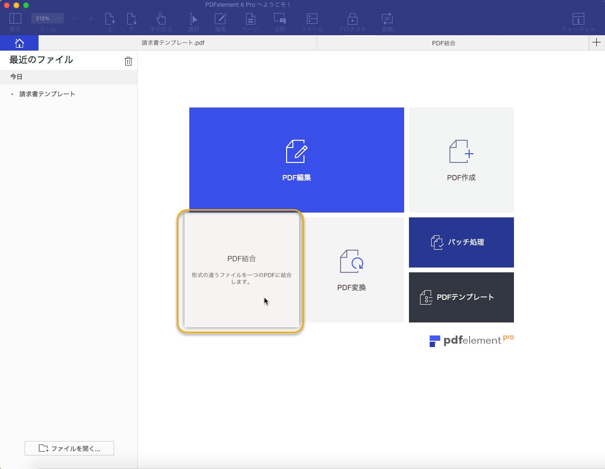Click the プロテクト (Protect) lock icon
This screenshot has width=605, height=469.
[352, 20]
